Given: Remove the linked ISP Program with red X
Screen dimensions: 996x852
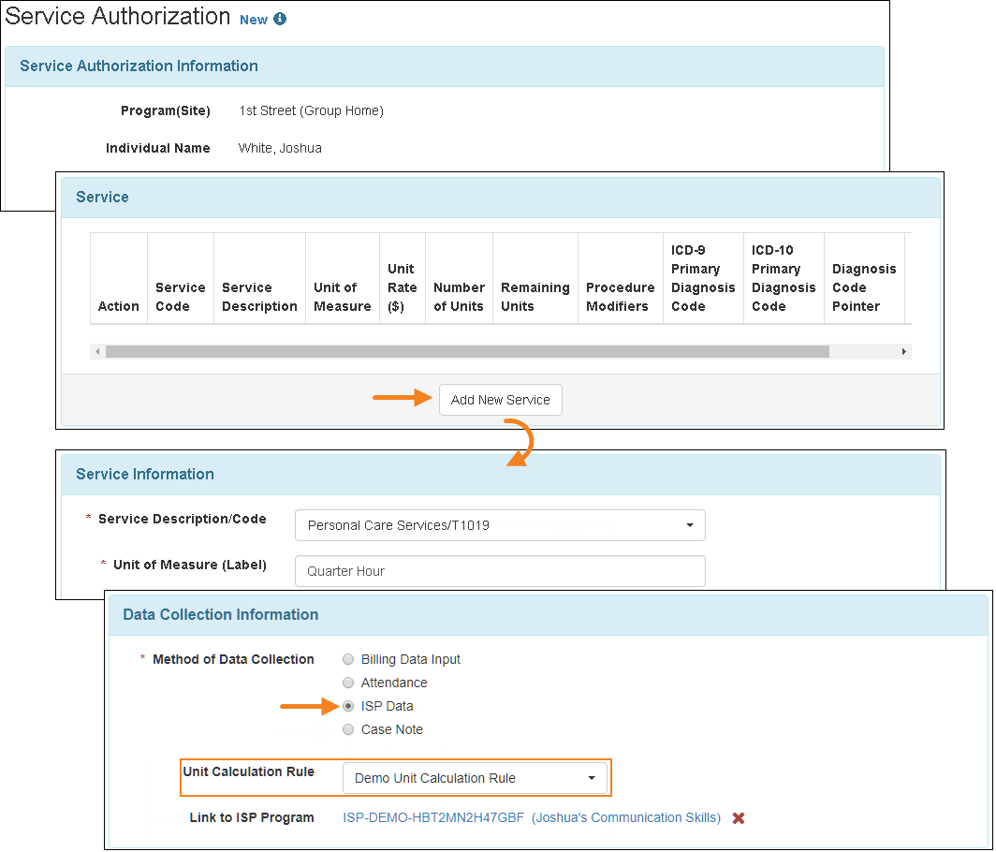Looking at the screenshot, I should pyautogui.click(x=738, y=817).
